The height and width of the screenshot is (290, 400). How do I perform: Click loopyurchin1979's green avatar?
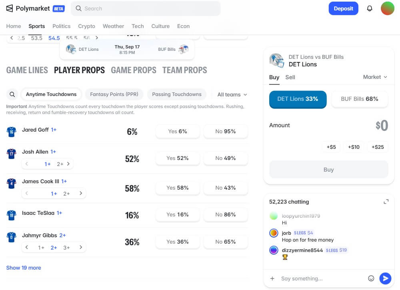point(274,216)
